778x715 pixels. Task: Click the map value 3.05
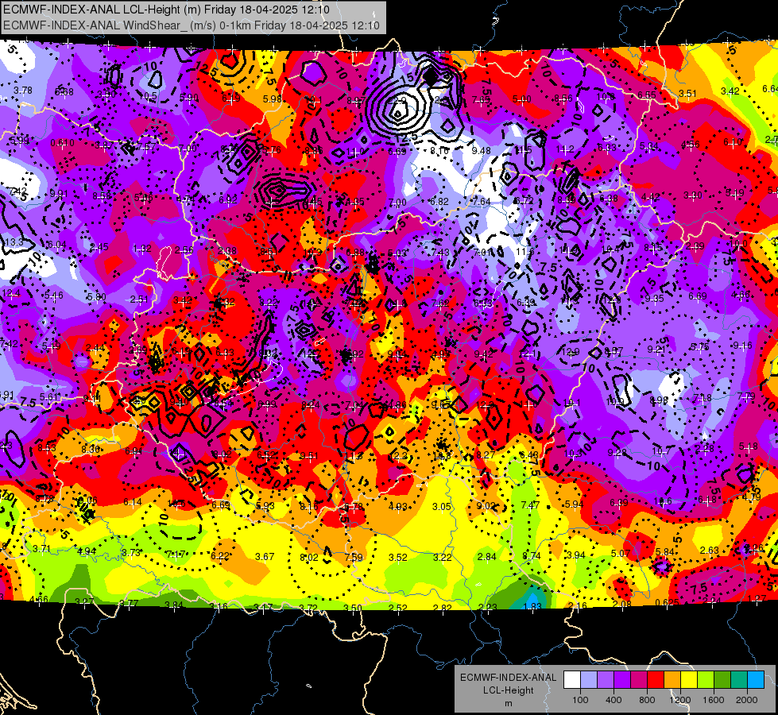[442, 507]
